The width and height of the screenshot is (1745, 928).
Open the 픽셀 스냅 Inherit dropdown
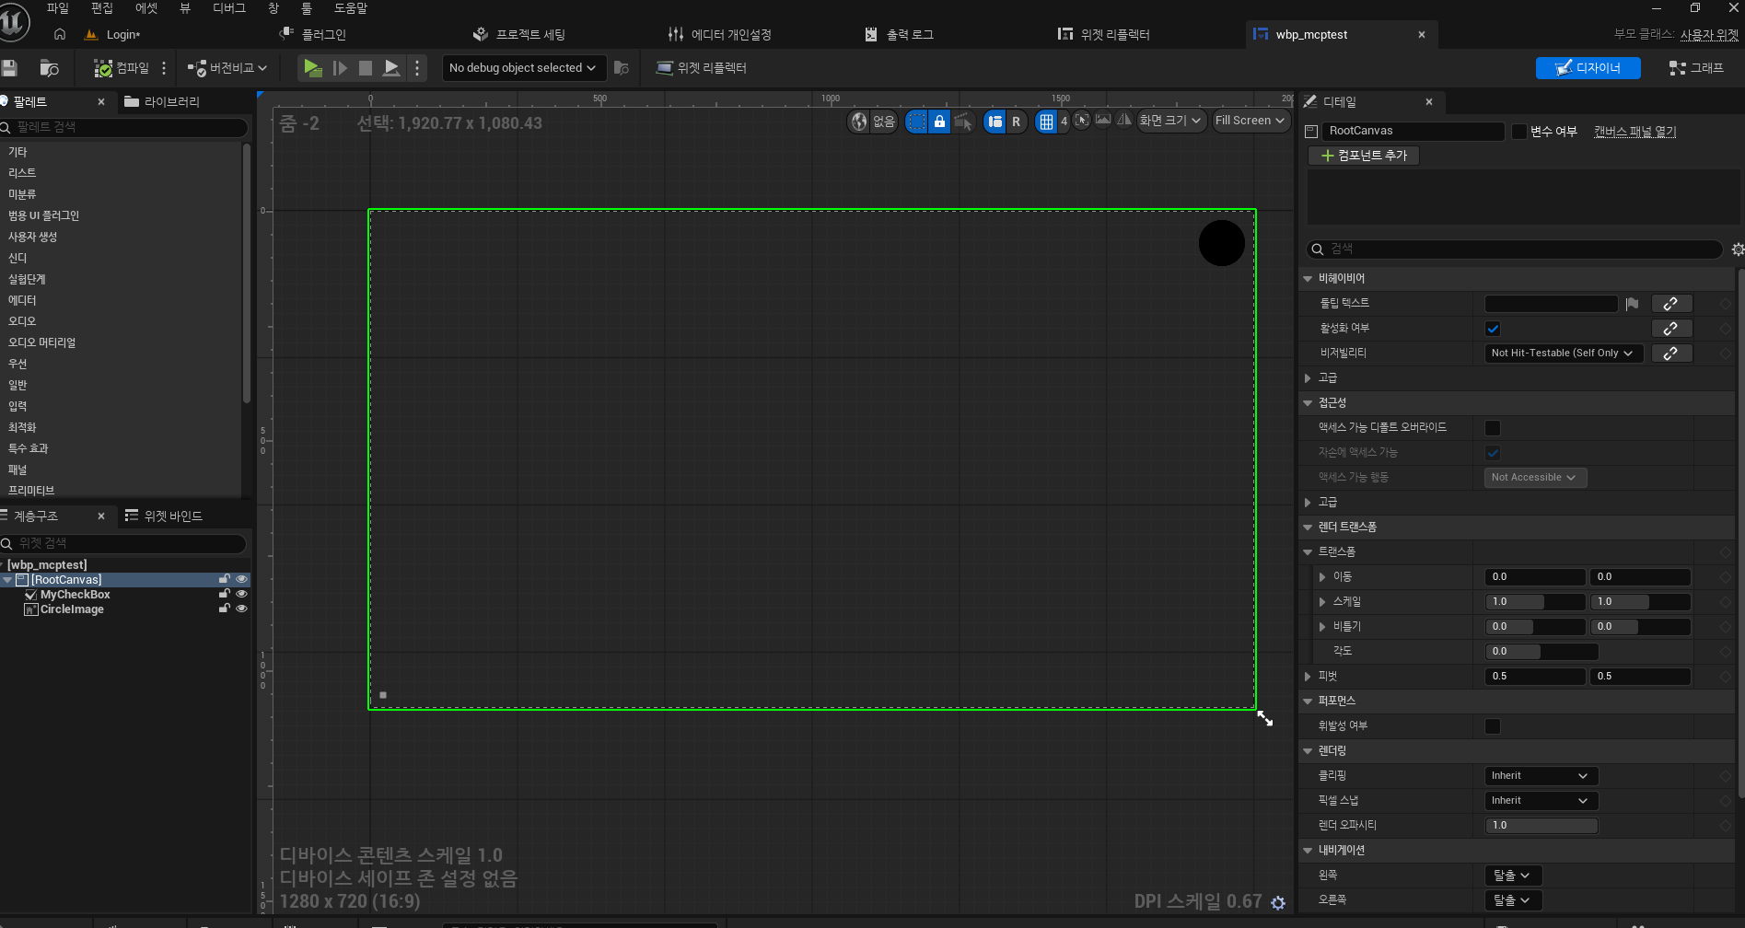click(1541, 801)
